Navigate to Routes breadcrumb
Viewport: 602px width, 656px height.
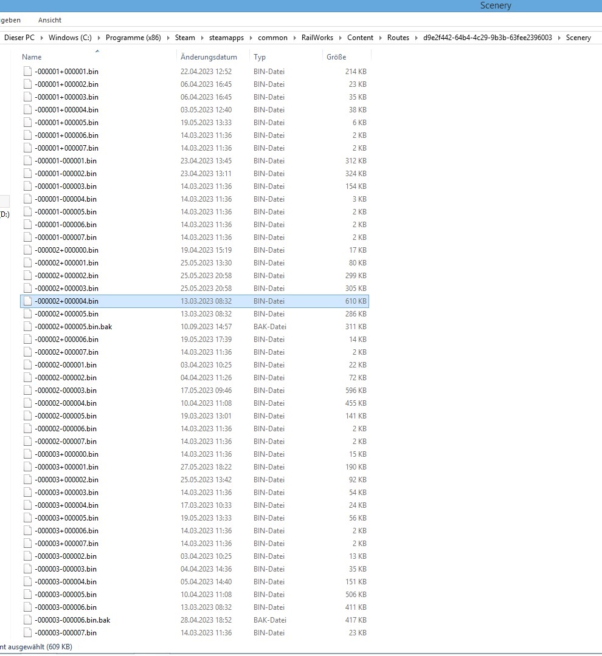click(398, 38)
